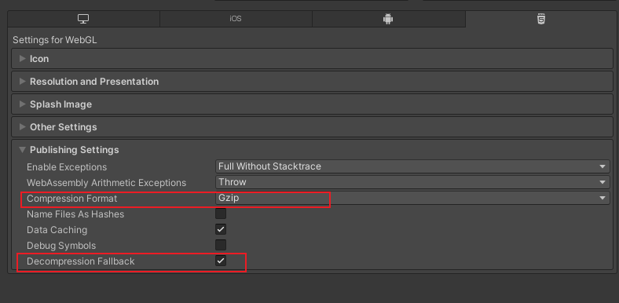The width and height of the screenshot is (619, 303).
Task: Open WebAssembly Arithmetic Exceptions Throw dropdown
Action: tap(412, 182)
